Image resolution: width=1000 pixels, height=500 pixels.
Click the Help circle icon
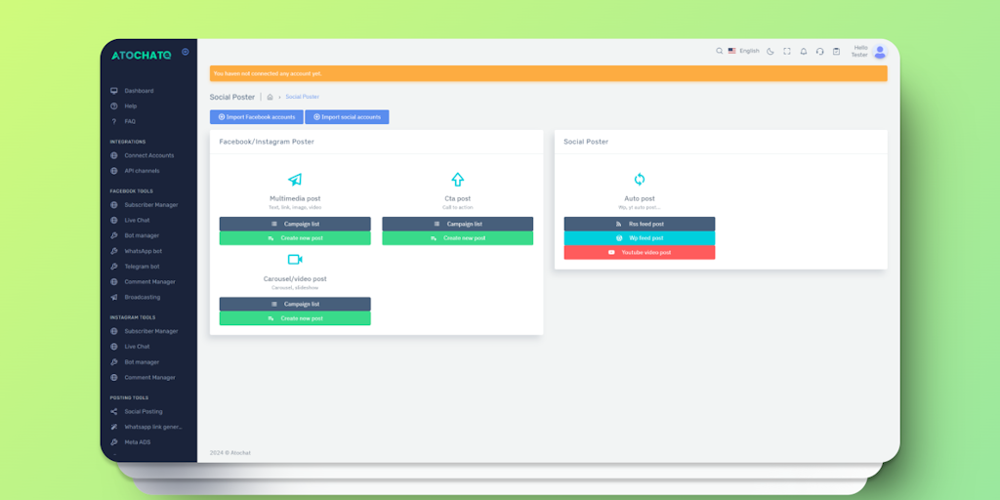tap(113, 105)
